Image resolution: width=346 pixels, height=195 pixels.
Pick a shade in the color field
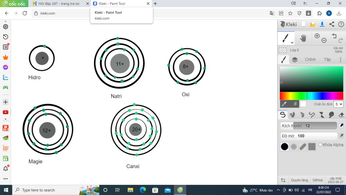tap(311, 79)
